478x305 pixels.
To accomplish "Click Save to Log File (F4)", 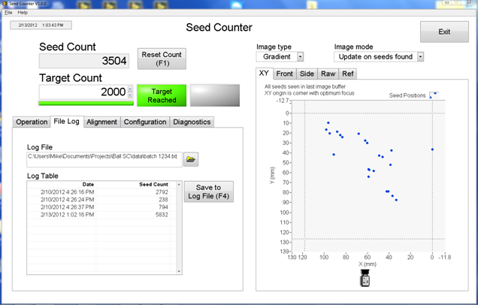I will 208,192.
